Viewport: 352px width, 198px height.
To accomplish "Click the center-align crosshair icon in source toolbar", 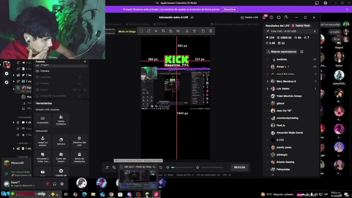I will pyautogui.click(x=156, y=31).
